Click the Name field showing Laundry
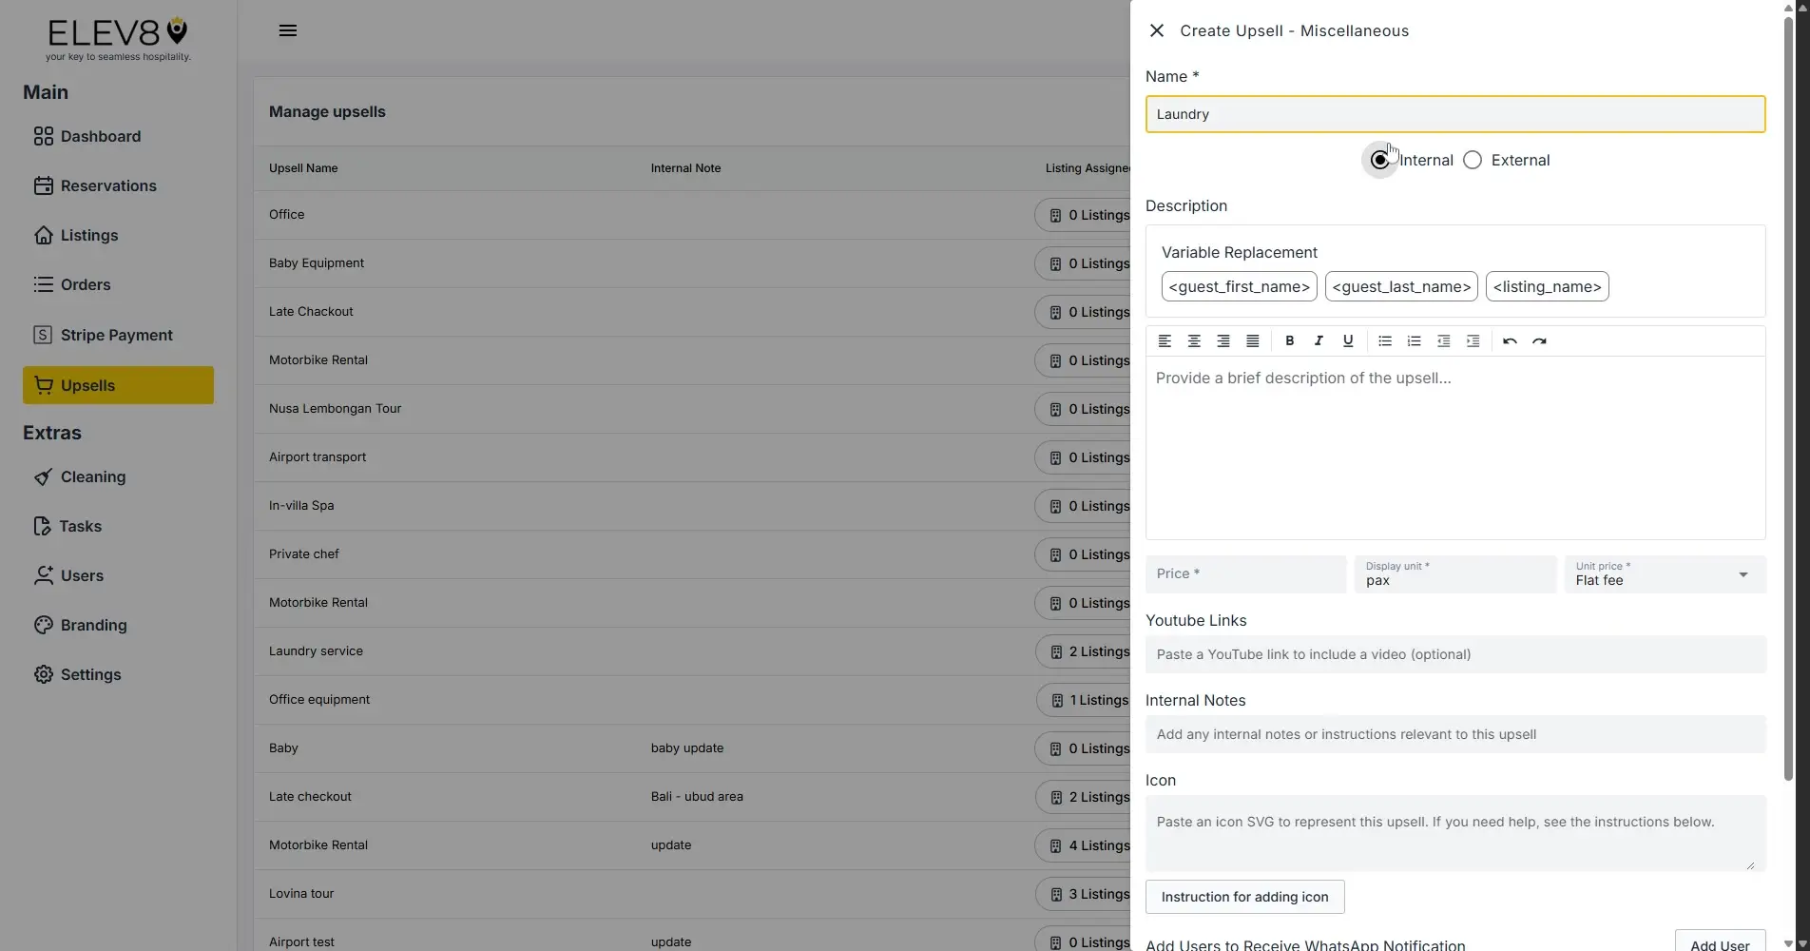This screenshot has height=951, width=1810. tap(1454, 113)
